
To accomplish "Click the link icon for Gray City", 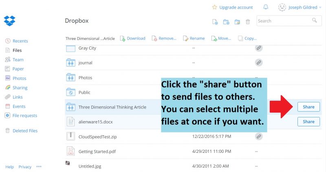I will (x=259, y=48).
